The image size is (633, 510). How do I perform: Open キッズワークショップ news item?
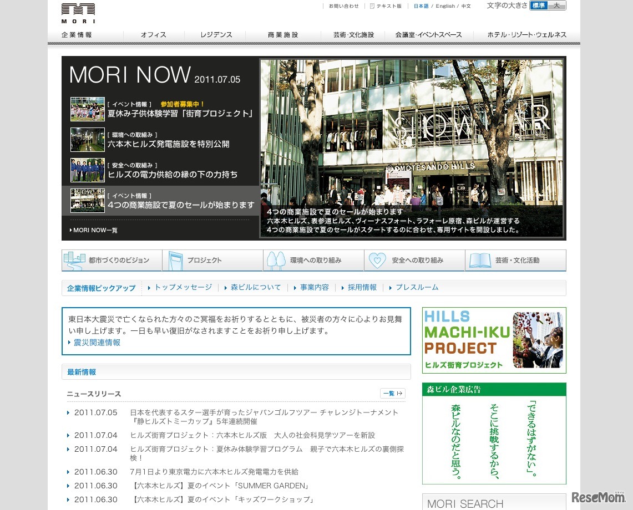point(223,499)
